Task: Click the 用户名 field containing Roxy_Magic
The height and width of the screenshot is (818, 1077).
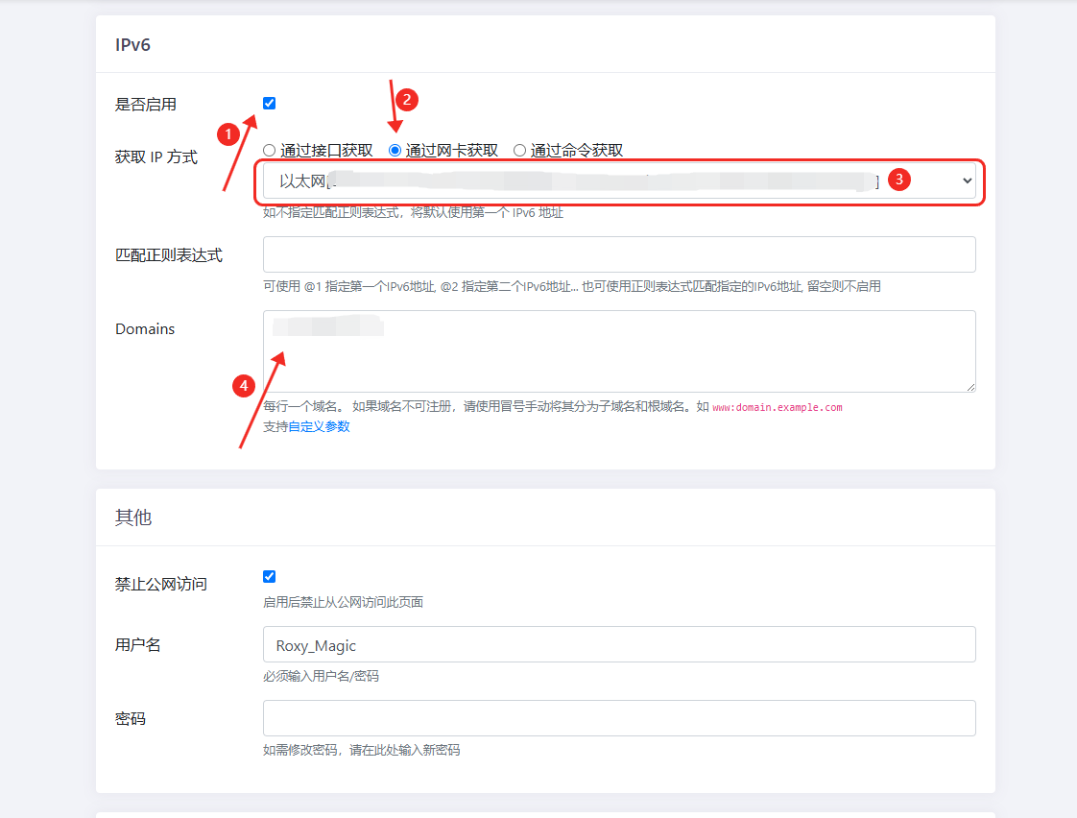Action: [619, 645]
